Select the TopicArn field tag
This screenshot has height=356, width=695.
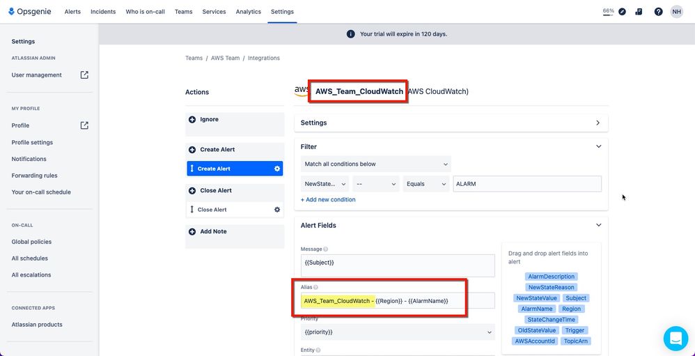pos(575,341)
